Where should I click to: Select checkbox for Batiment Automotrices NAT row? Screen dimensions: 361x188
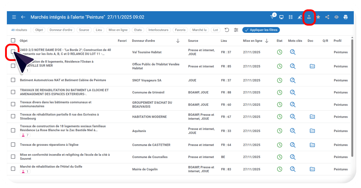(13, 80)
